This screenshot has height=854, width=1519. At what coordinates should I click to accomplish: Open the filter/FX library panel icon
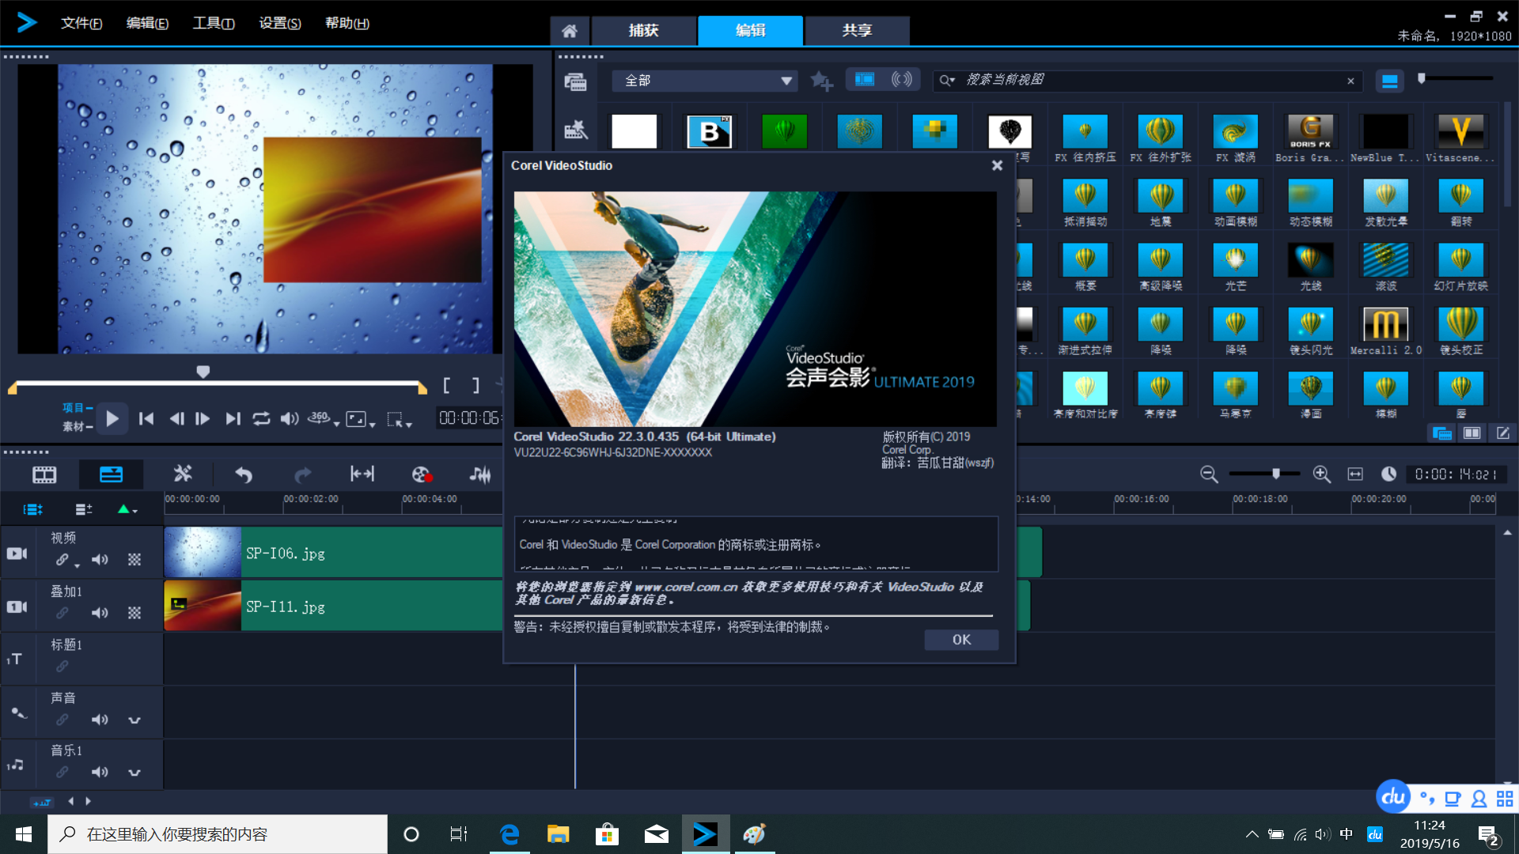(575, 130)
